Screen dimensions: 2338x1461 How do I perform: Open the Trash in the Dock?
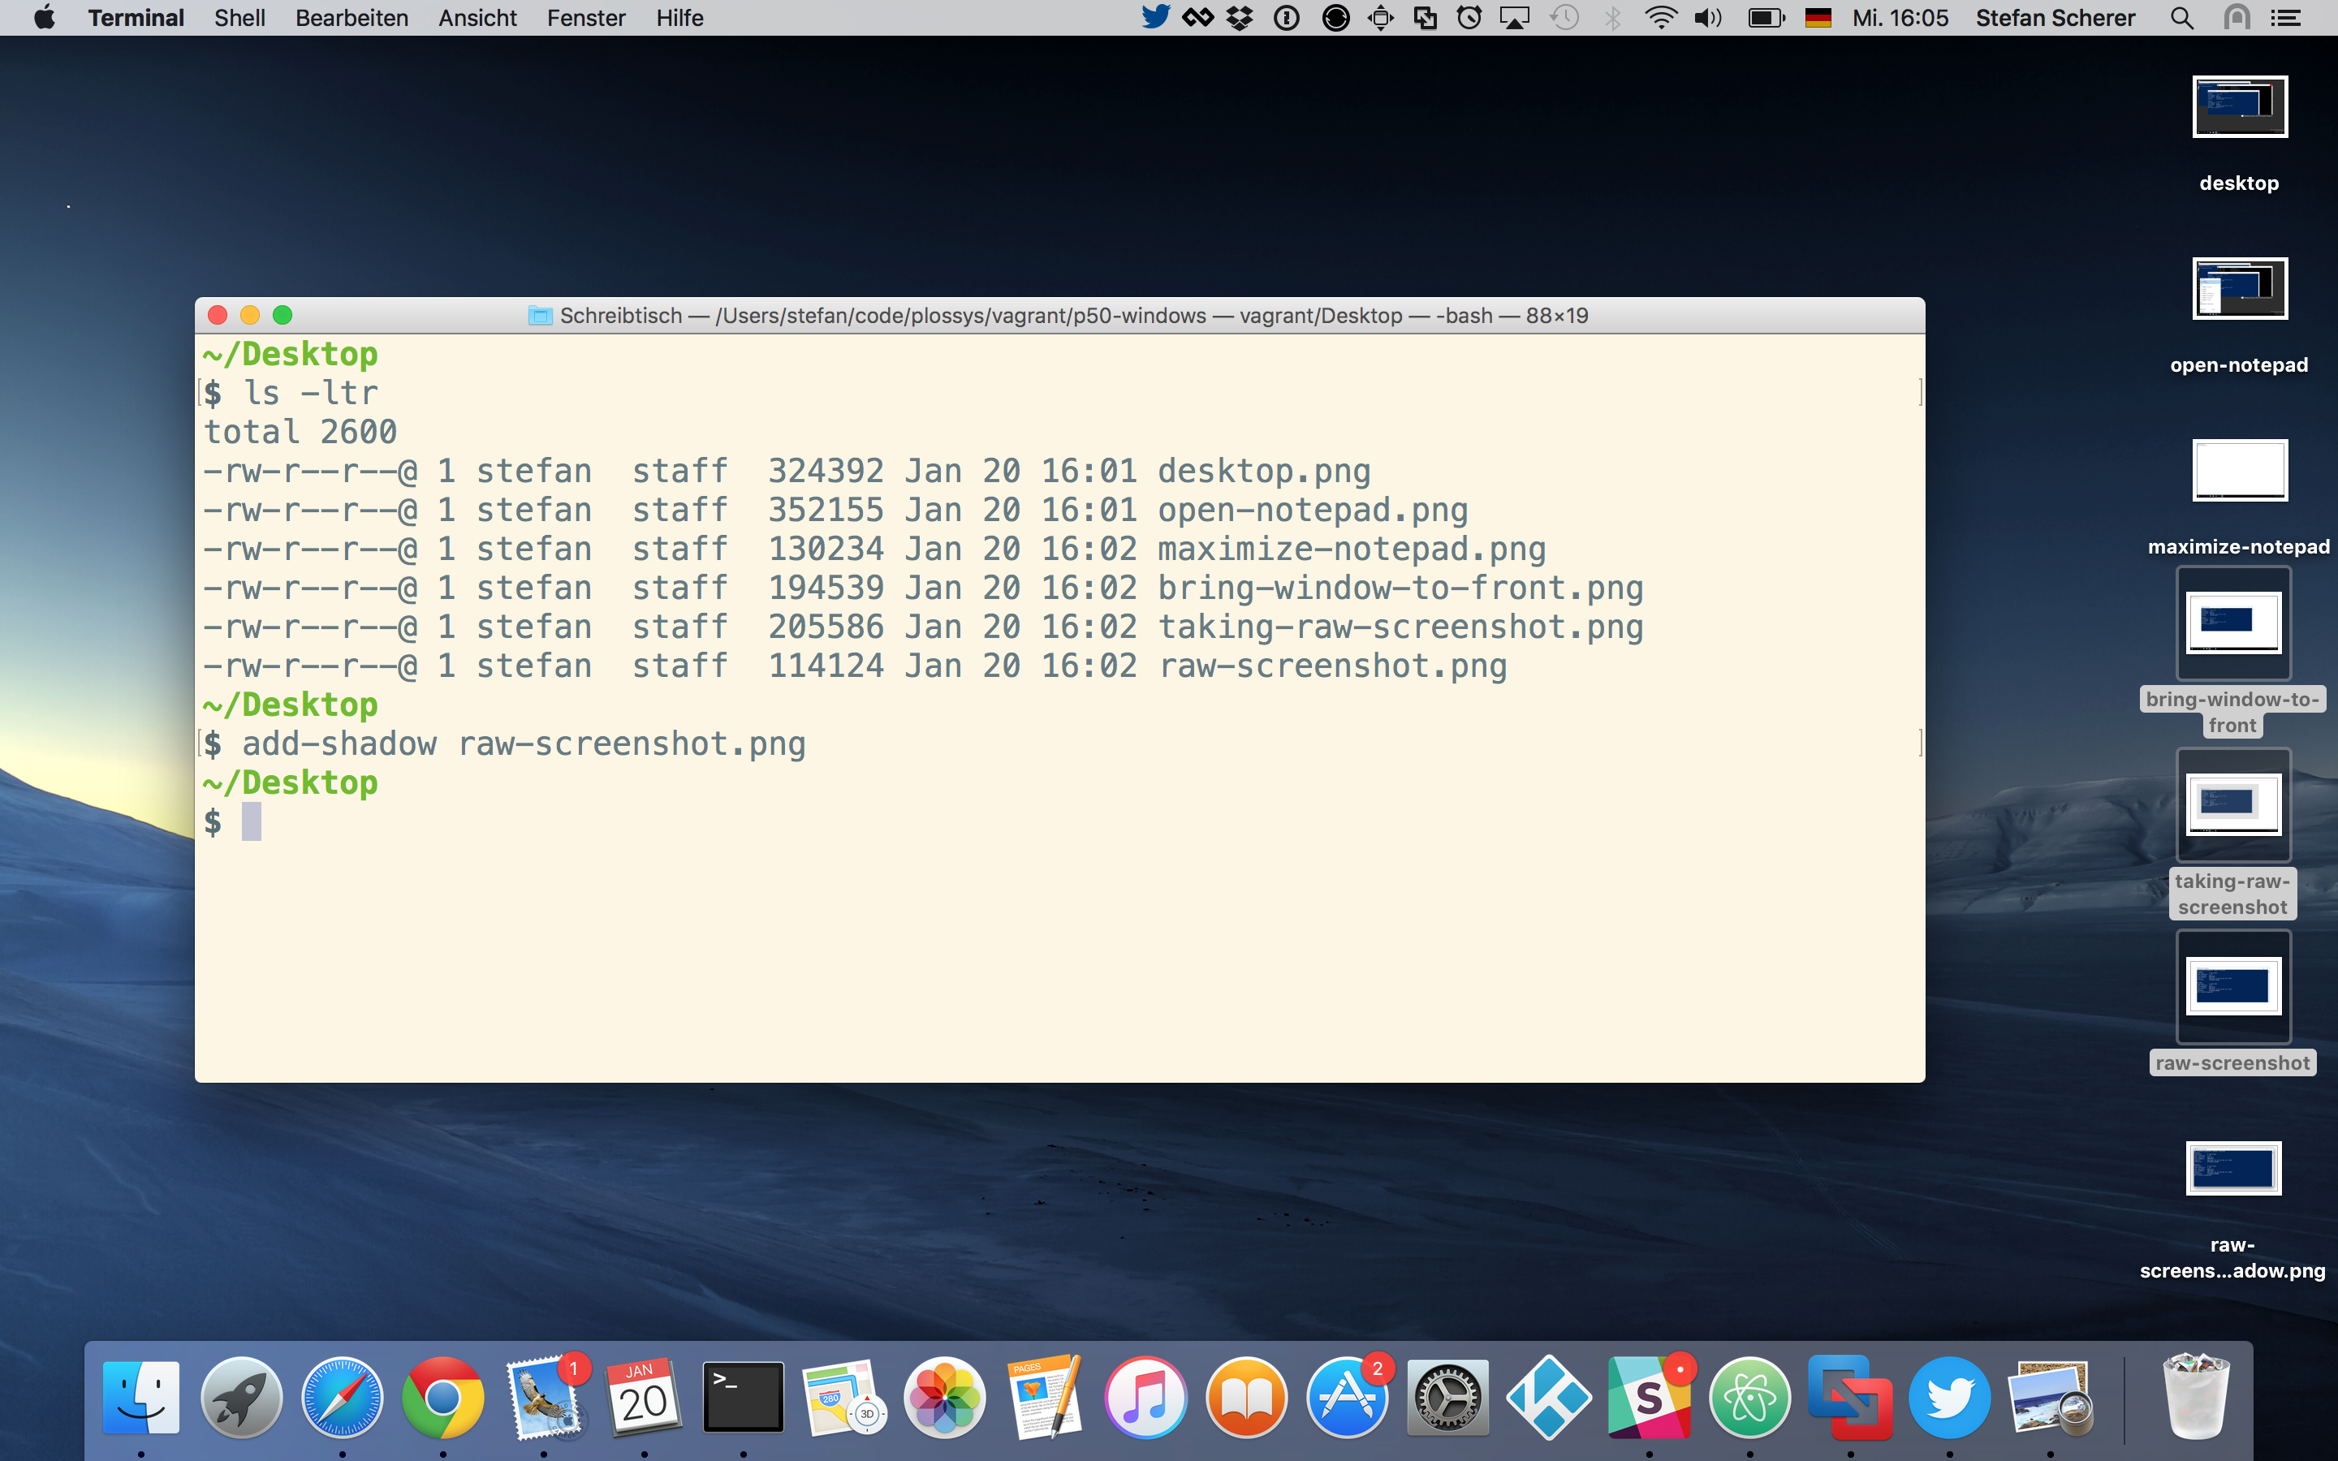[x=2195, y=1397]
